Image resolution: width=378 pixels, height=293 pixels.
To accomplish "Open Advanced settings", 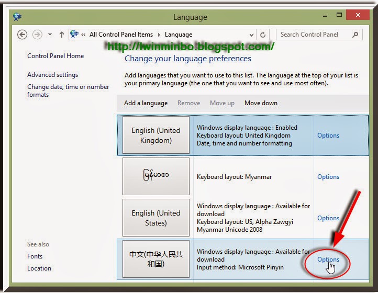I will (x=52, y=75).
